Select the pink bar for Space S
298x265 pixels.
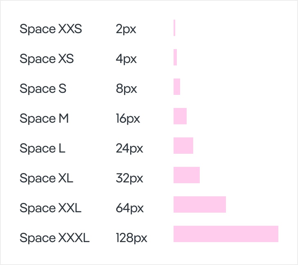177,87
